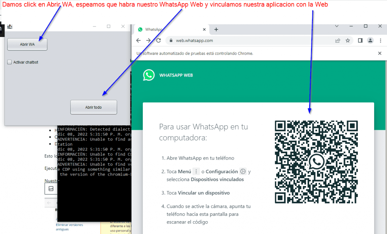Go back in Chrome
The image size is (387, 234).
coord(138,40)
